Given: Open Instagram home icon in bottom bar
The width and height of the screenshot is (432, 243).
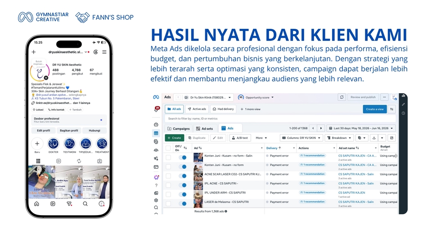Looking at the screenshot, I should click(36, 204).
